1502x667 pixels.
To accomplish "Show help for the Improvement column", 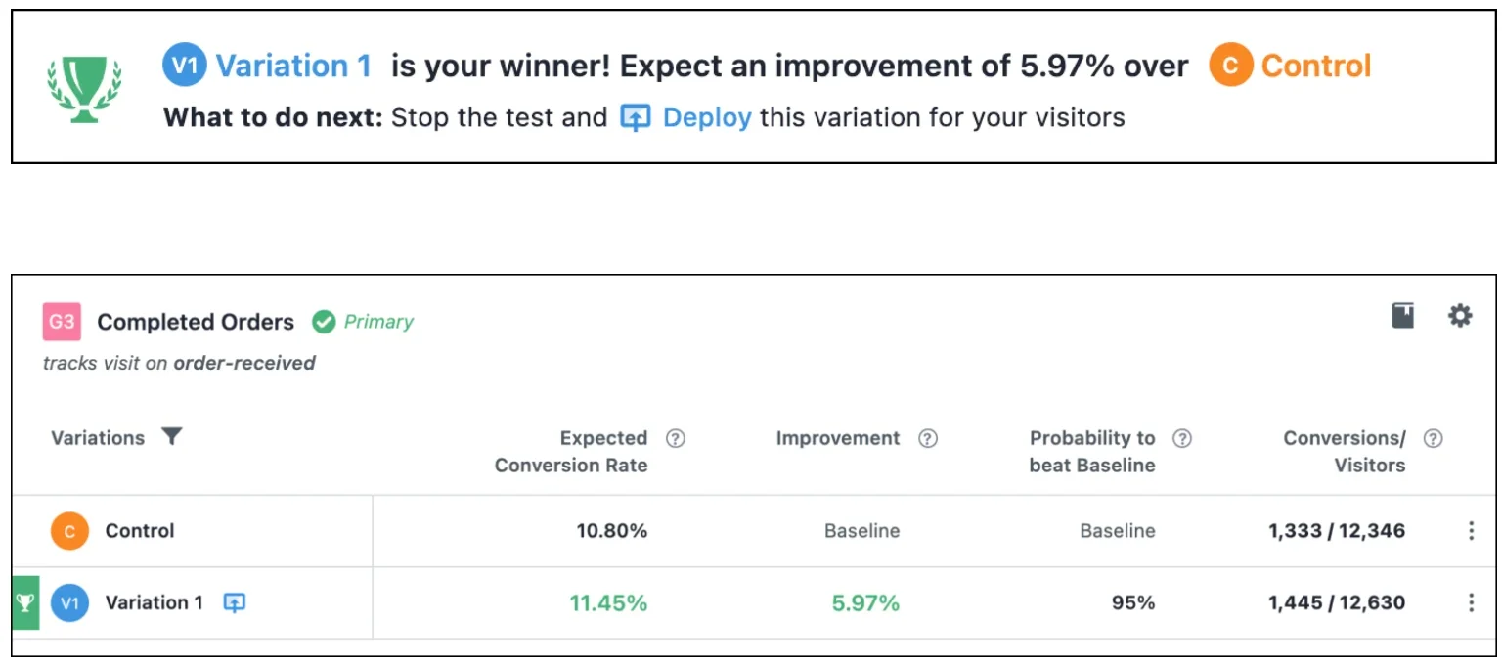I will coord(928,438).
